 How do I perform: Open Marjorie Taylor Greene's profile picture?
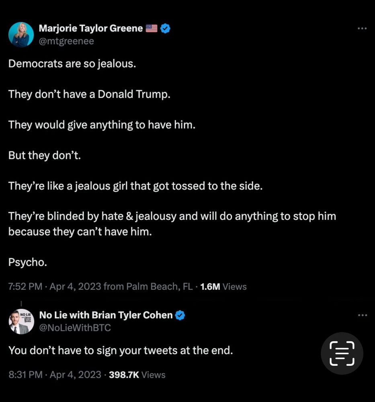click(21, 35)
